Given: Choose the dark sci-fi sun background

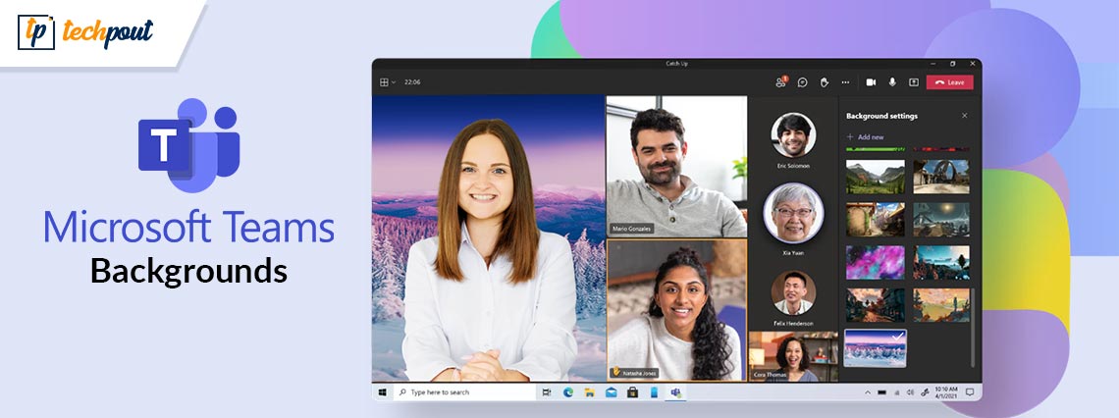Looking at the screenshot, I should pos(941,220).
